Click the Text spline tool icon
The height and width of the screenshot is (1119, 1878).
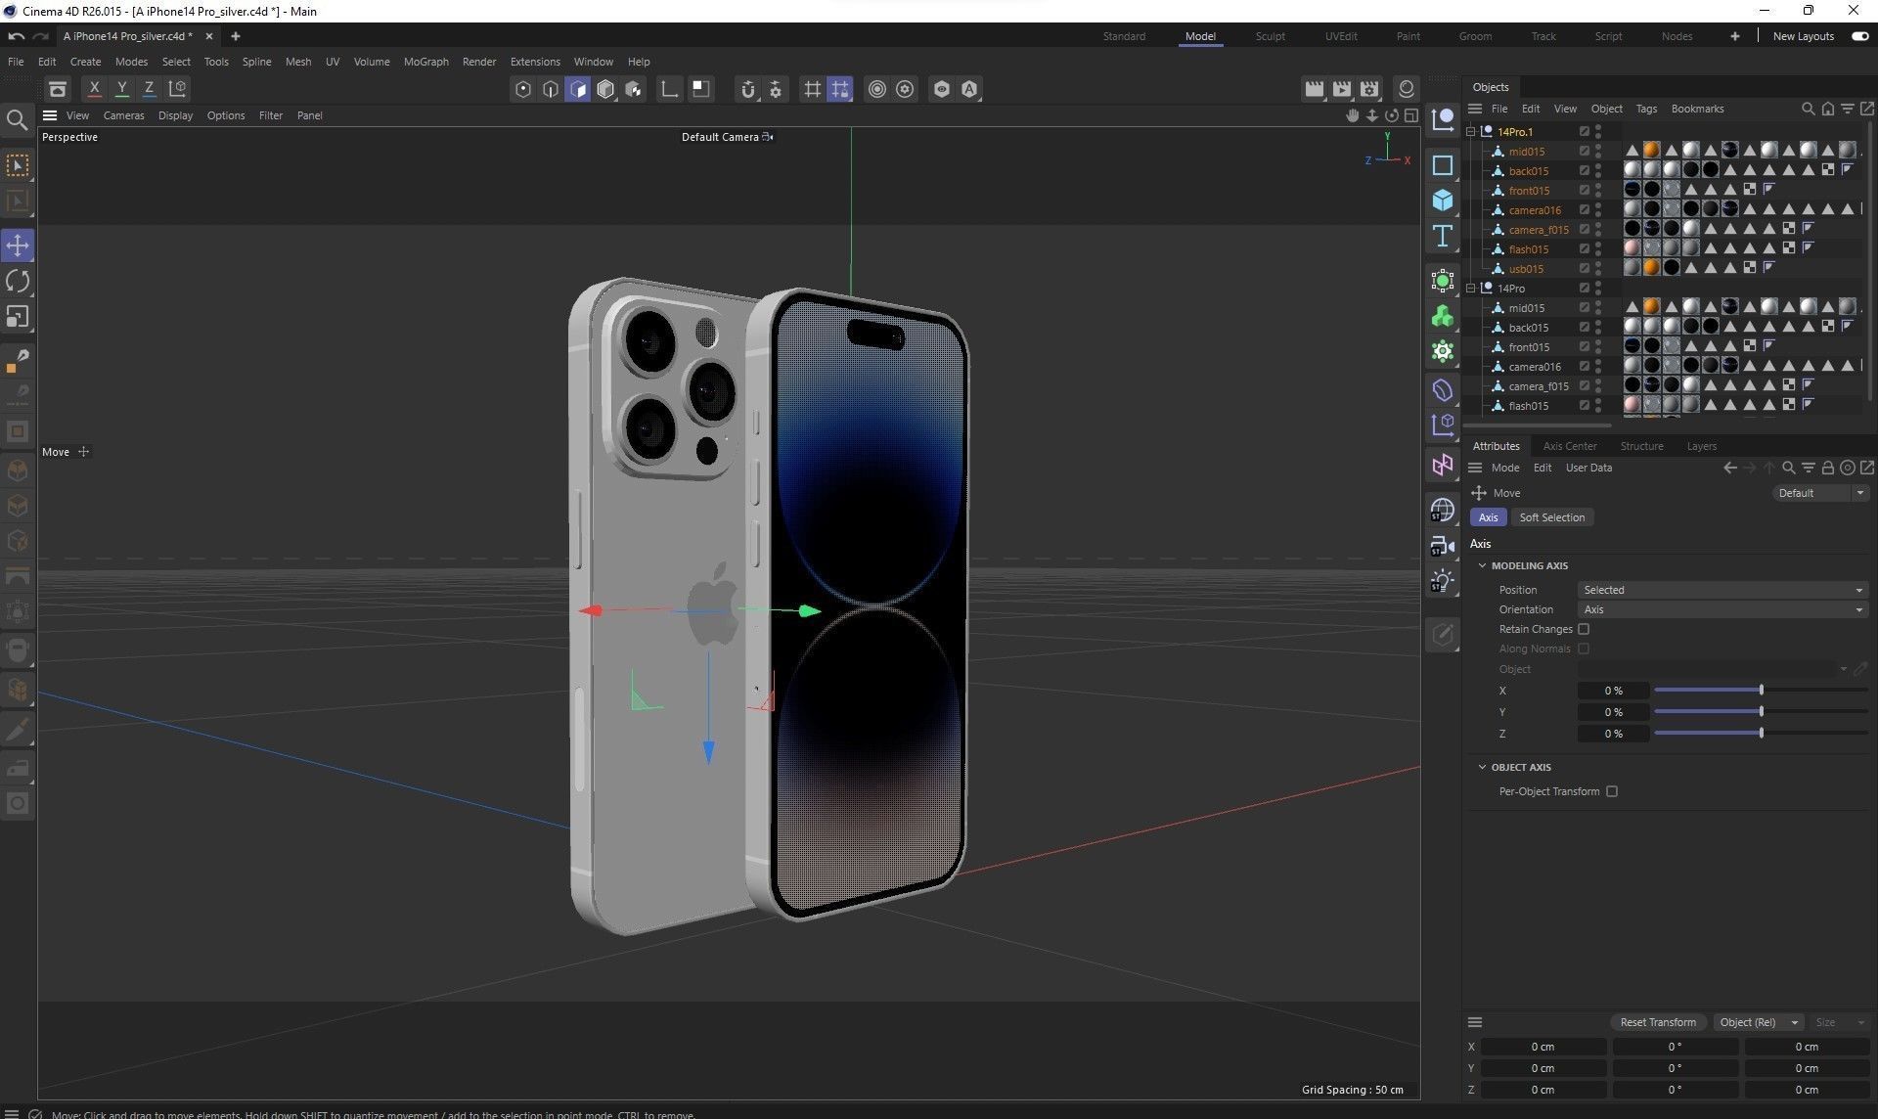1442,236
